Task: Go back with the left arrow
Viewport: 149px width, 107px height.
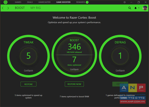Action: tap(3, 8)
